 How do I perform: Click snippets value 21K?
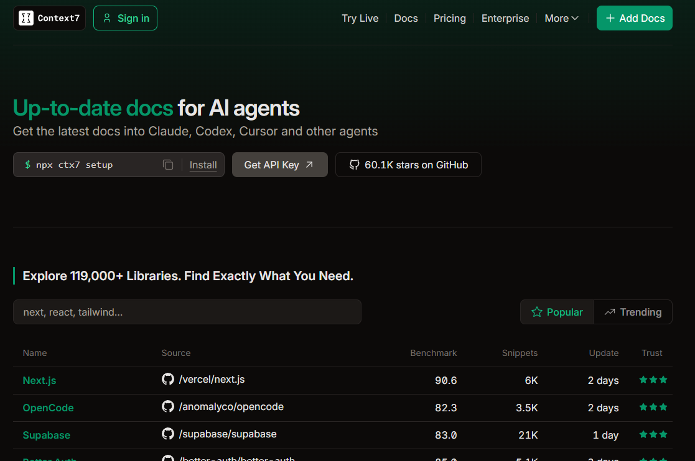click(x=528, y=436)
